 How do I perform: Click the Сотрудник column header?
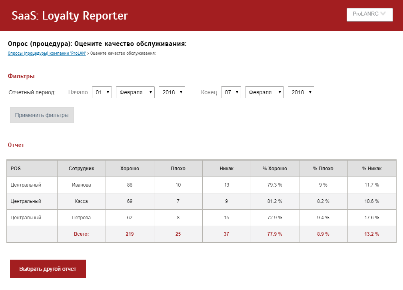pyautogui.click(x=82, y=169)
